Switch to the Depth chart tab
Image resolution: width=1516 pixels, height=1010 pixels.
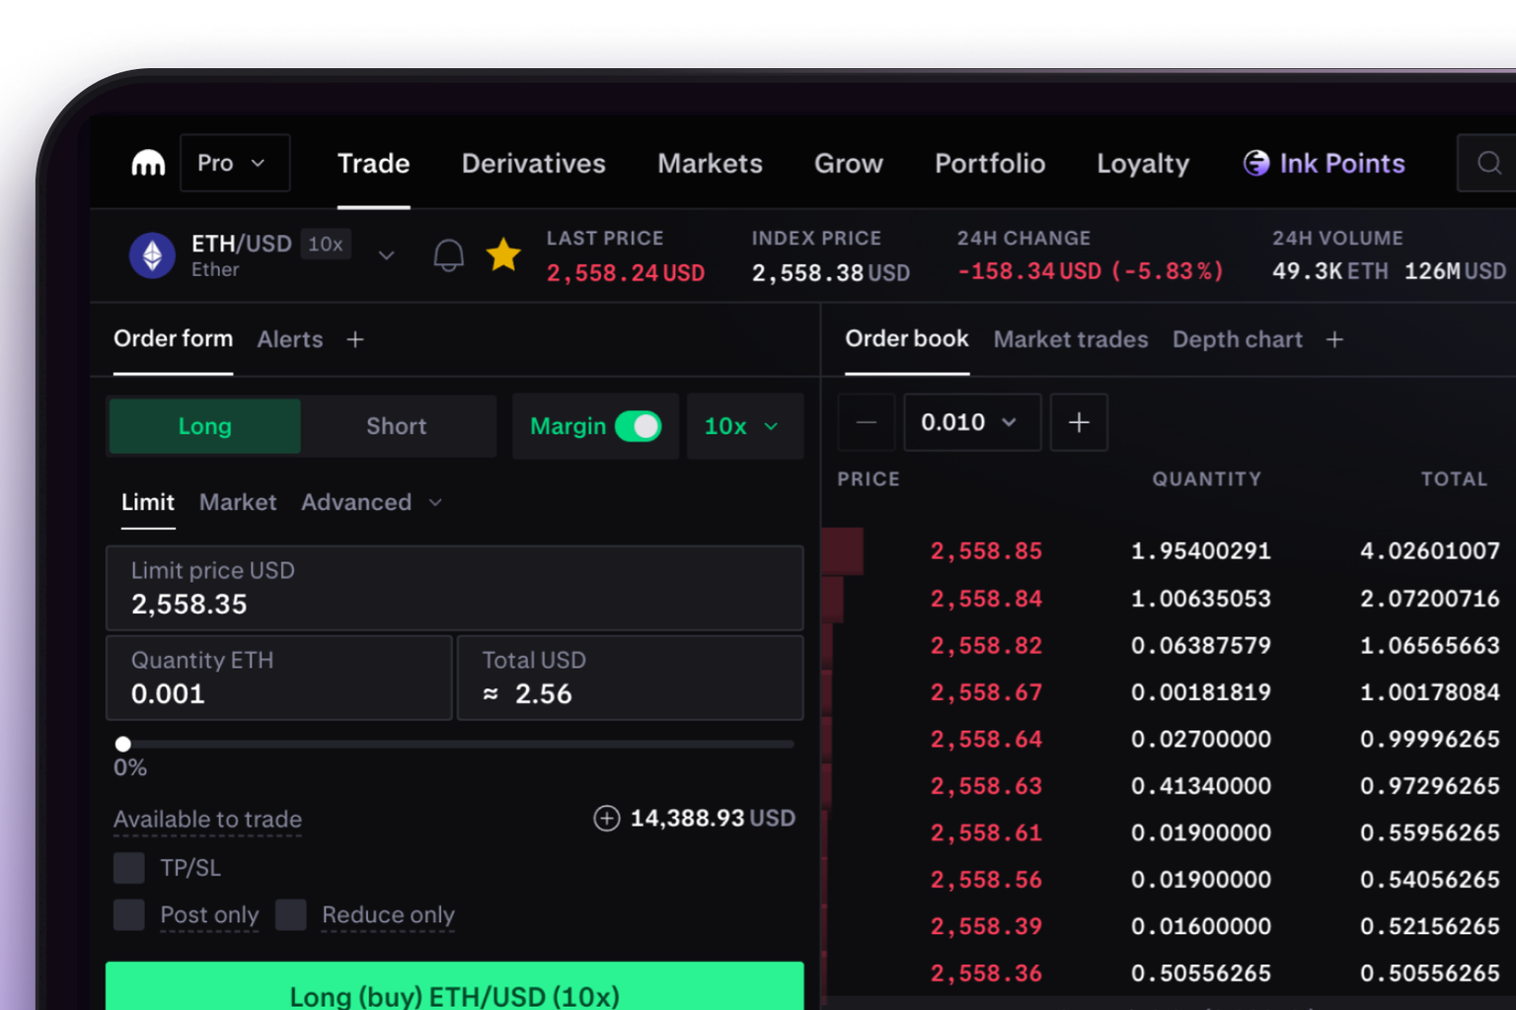(1238, 339)
